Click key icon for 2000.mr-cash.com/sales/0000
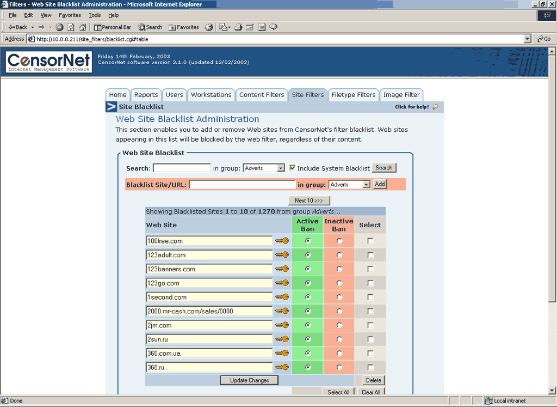 (282, 311)
